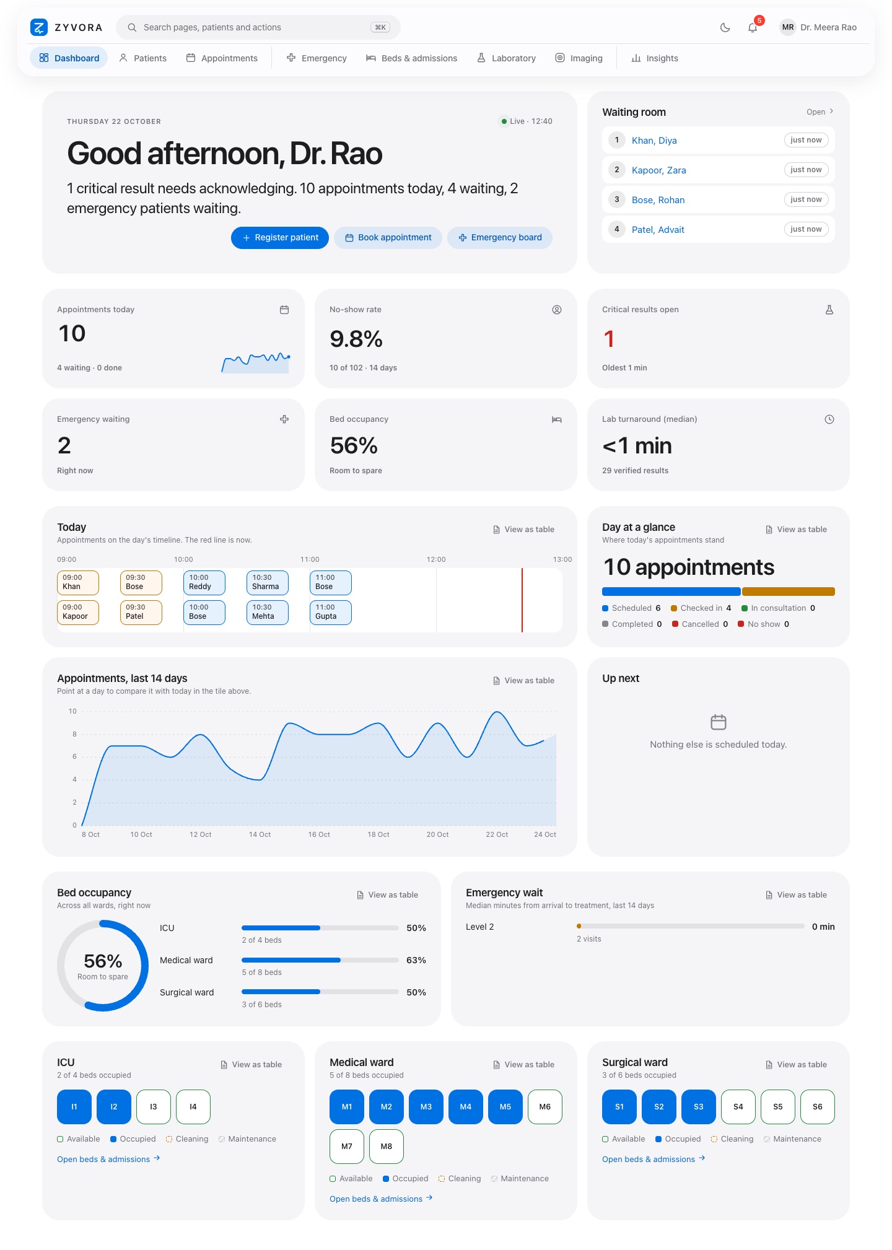Click cross icon in Emergency waiting card
This screenshot has width=892, height=1250.
point(284,419)
